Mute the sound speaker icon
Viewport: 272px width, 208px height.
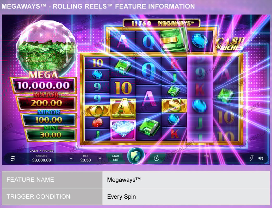261,158
